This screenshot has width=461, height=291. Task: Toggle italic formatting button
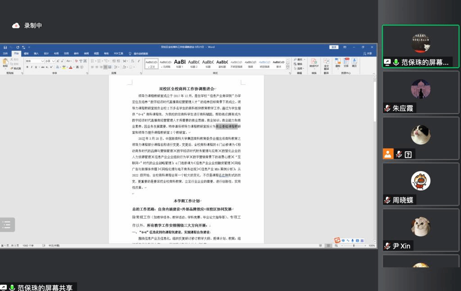point(31,67)
